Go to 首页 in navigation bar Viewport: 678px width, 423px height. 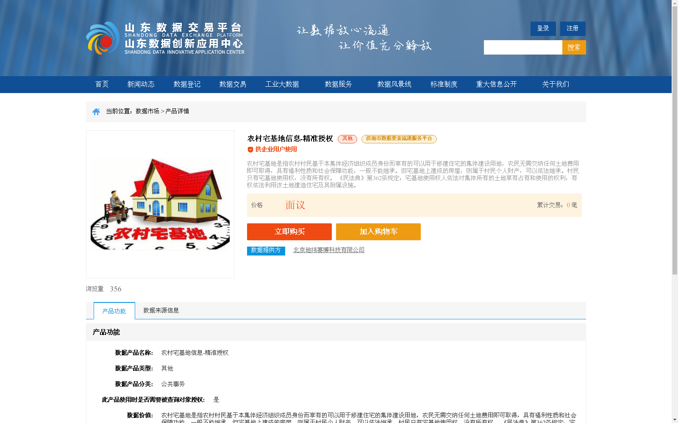point(102,84)
